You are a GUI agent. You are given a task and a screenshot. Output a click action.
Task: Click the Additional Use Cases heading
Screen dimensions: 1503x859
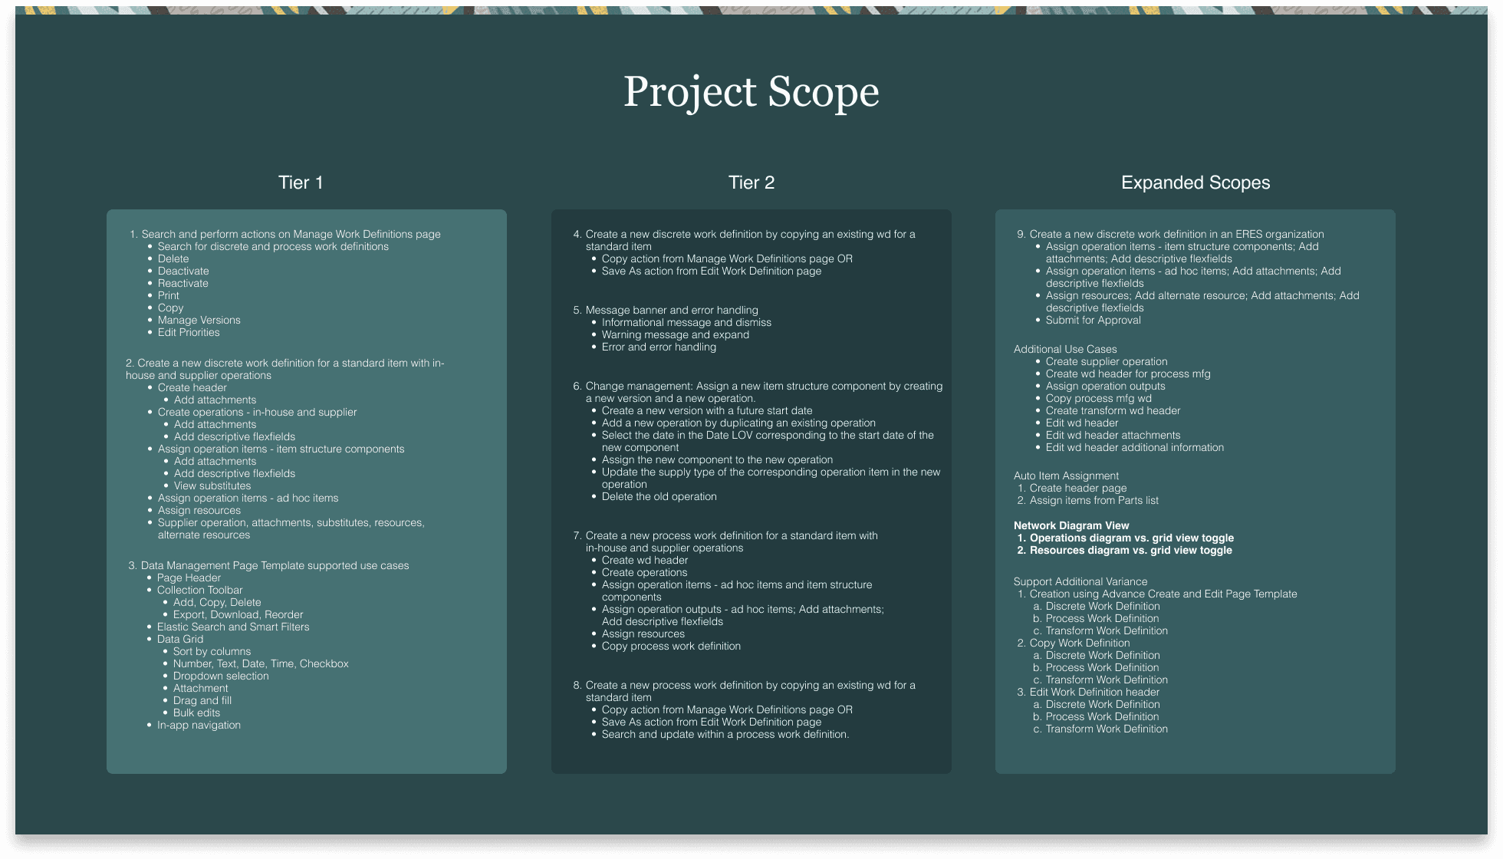coord(1064,349)
